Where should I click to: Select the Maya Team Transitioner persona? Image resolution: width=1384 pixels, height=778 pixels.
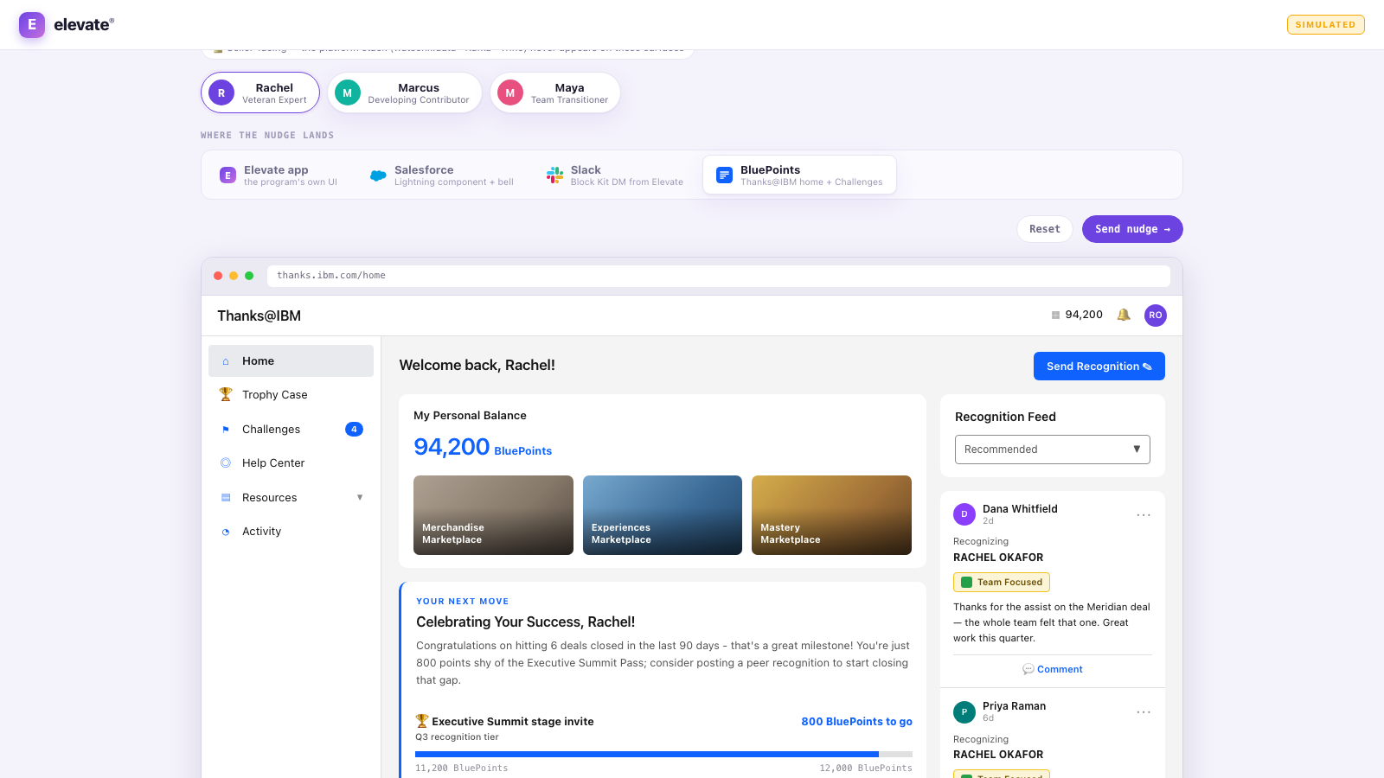tap(554, 92)
